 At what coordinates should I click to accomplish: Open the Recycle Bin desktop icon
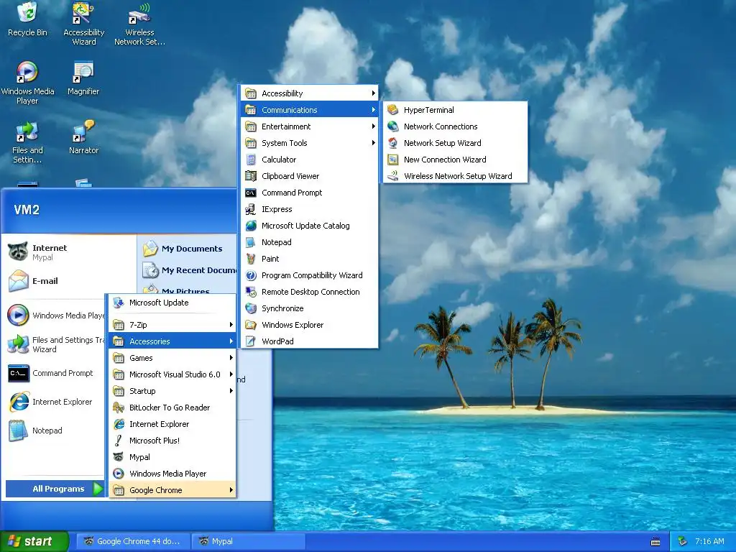pyautogui.click(x=27, y=19)
